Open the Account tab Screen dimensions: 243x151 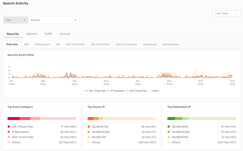pyautogui.click(x=65, y=34)
